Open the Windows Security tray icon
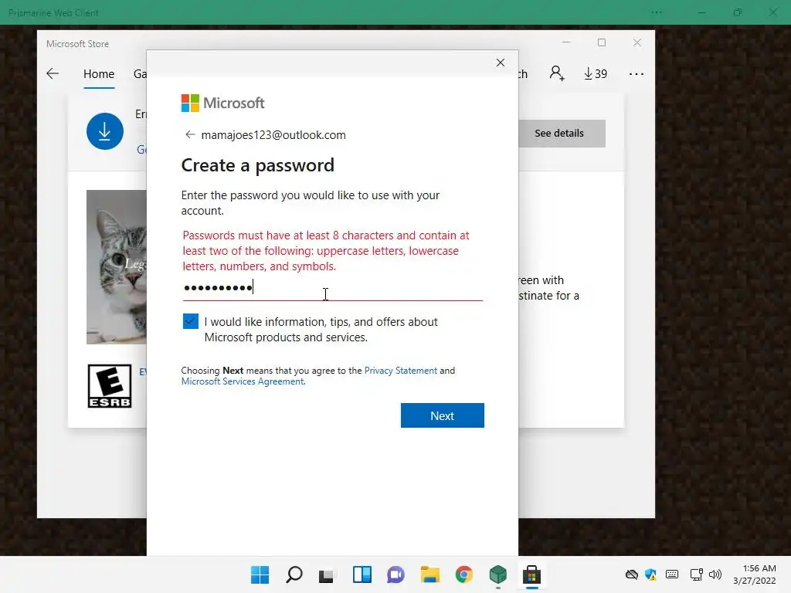The height and width of the screenshot is (593, 791). click(650, 574)
